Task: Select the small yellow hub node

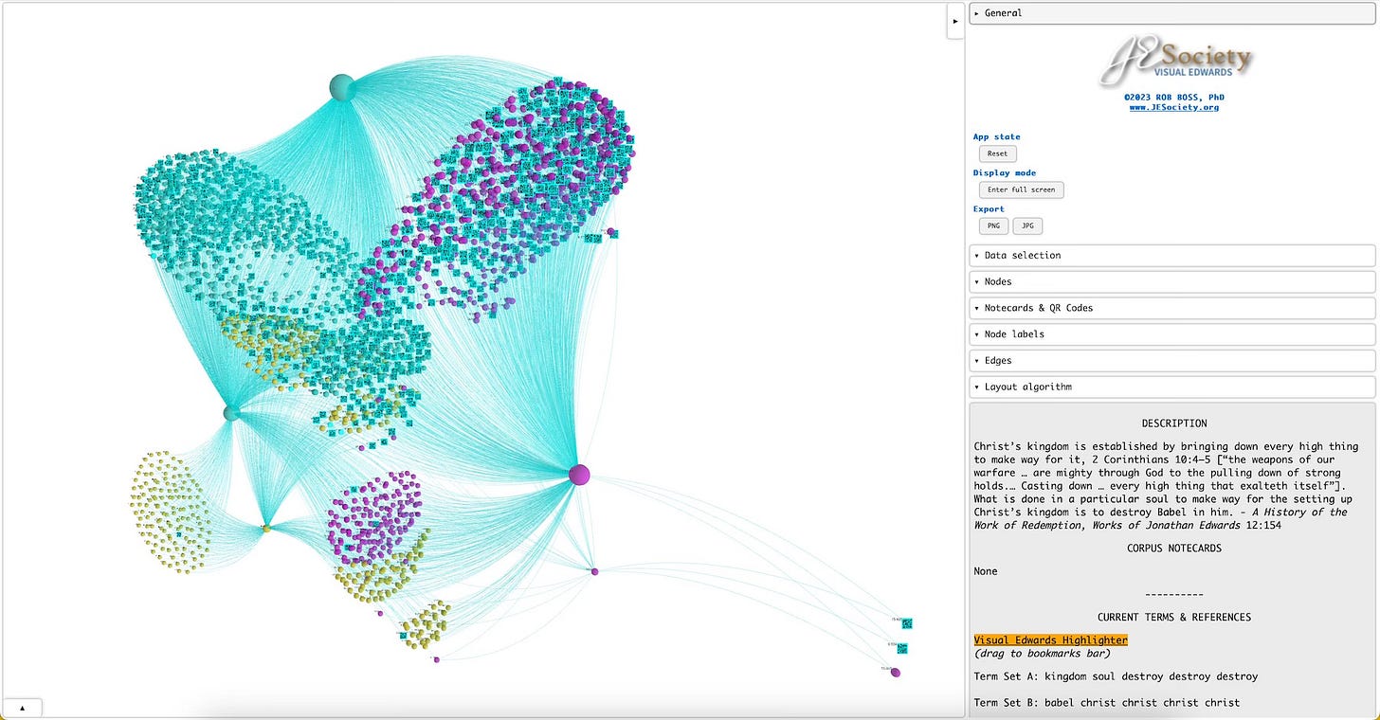Action: [266, 528]
